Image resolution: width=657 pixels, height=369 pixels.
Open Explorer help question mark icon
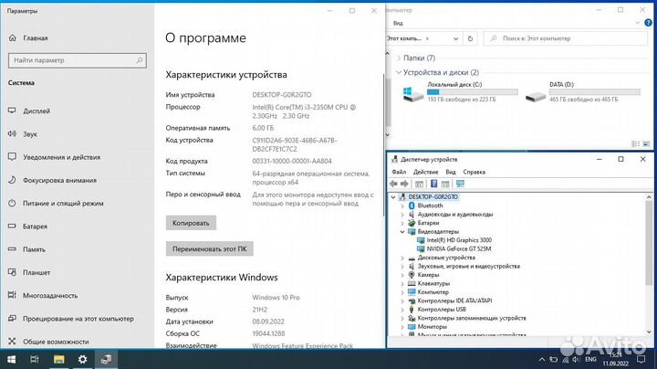point(648,23)
